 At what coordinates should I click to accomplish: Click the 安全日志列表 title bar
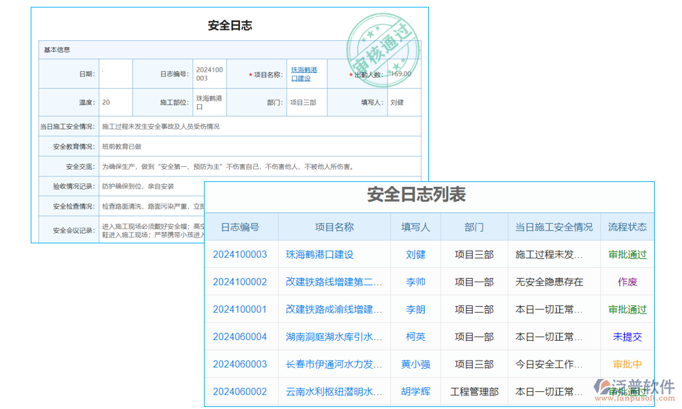tap(416, 194)
